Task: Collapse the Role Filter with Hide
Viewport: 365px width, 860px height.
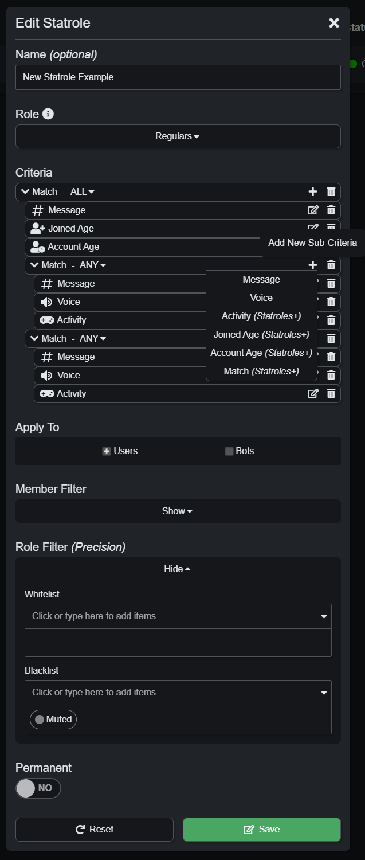Action: tap(178, 569)
